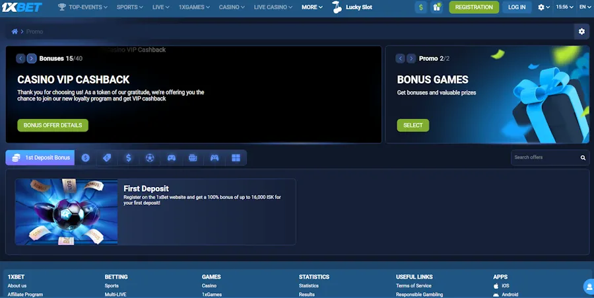This screenshot has width=594, height=298.
Task: Open About us footer link
Action: pos(17,285)
